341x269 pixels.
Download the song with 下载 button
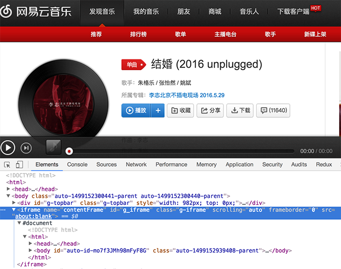pyautogui.click(x=240, y=110)
